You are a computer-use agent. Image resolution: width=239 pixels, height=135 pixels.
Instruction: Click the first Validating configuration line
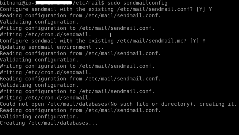pos(39,22)
